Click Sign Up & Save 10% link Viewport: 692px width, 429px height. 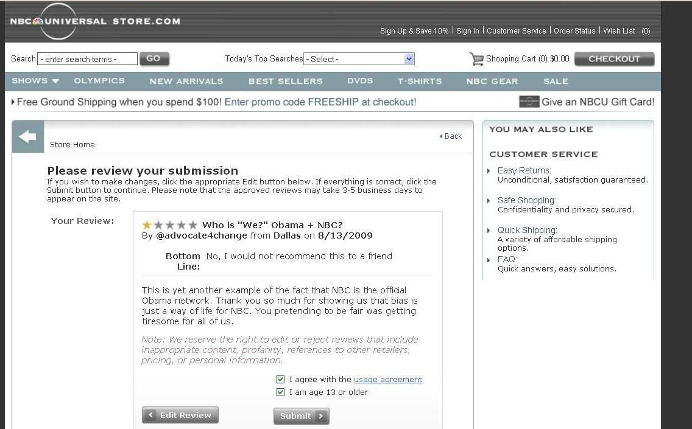coord(414,31)
